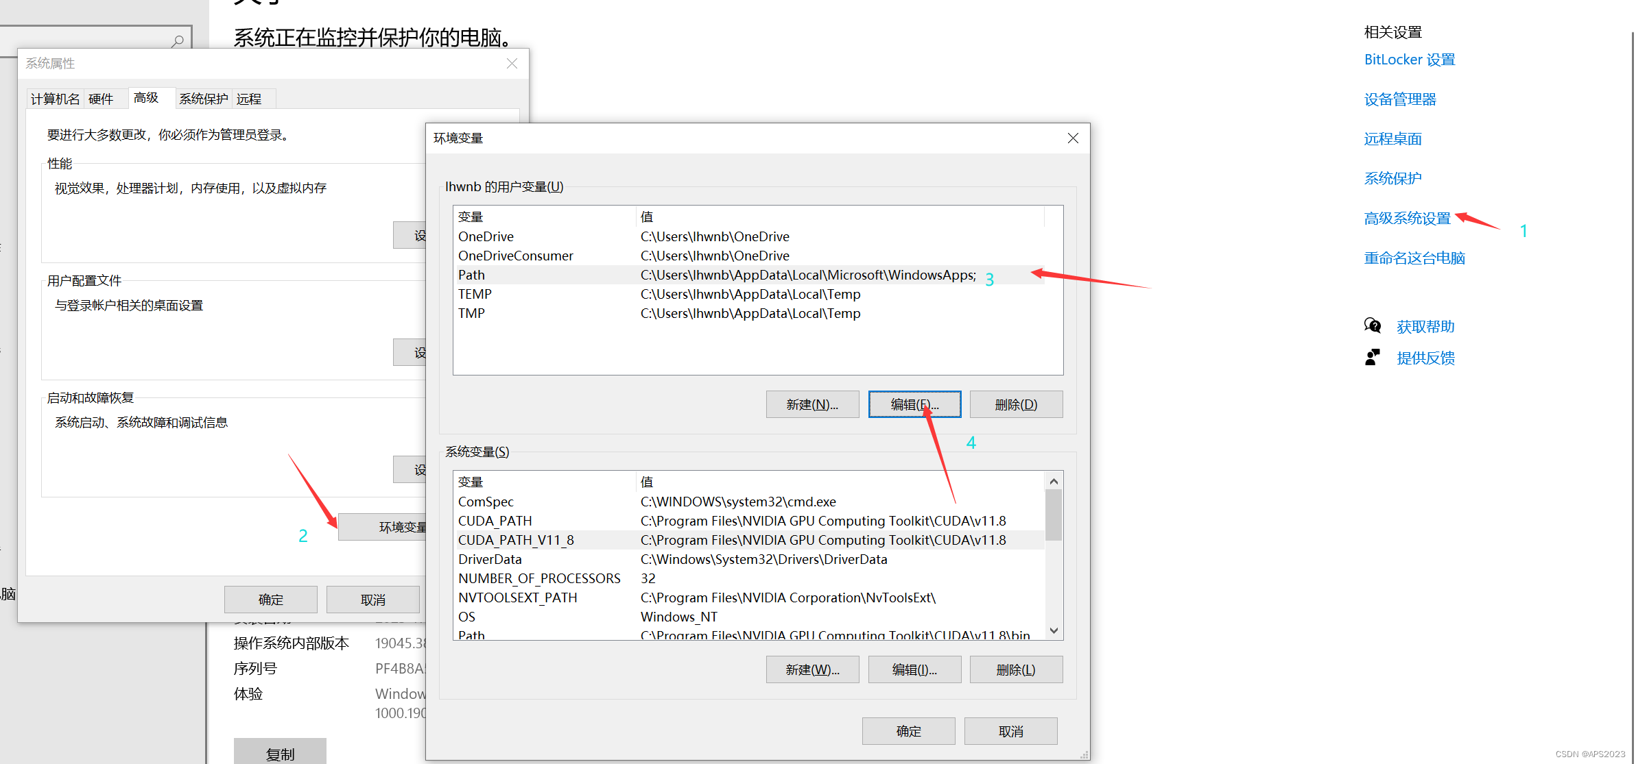Image resolution: width=1636 pixels, height=764 pixels.
Task: Click the Give Feedback person icon
Action: pos(1372,358)
